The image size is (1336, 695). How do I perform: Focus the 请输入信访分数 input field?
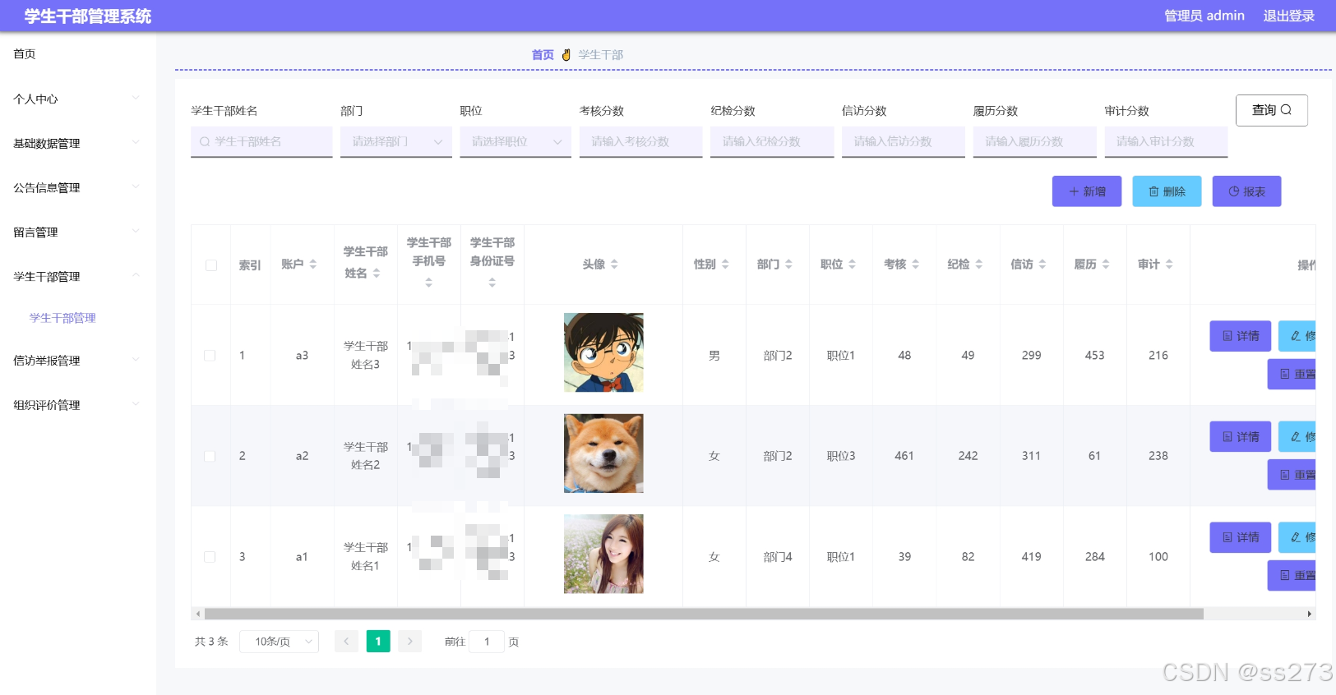tap(904, 141)
